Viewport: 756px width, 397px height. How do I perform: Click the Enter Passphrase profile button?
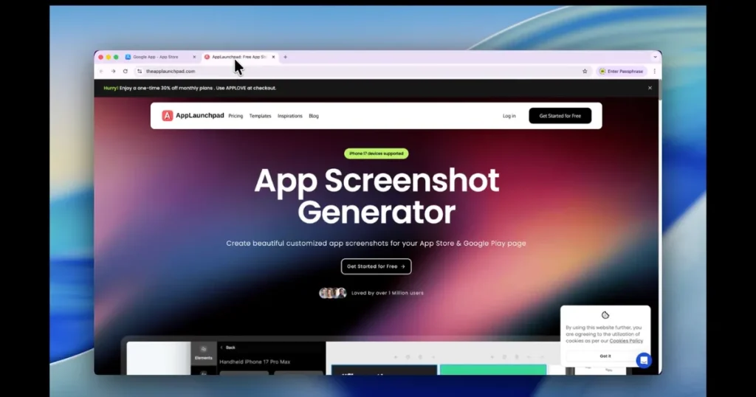click(621, 72)
